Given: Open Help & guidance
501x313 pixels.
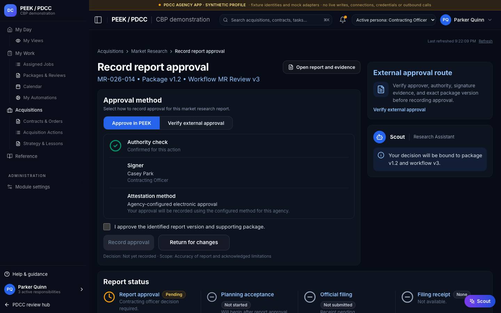Looking at the screenshot, I should click(30, 274).
